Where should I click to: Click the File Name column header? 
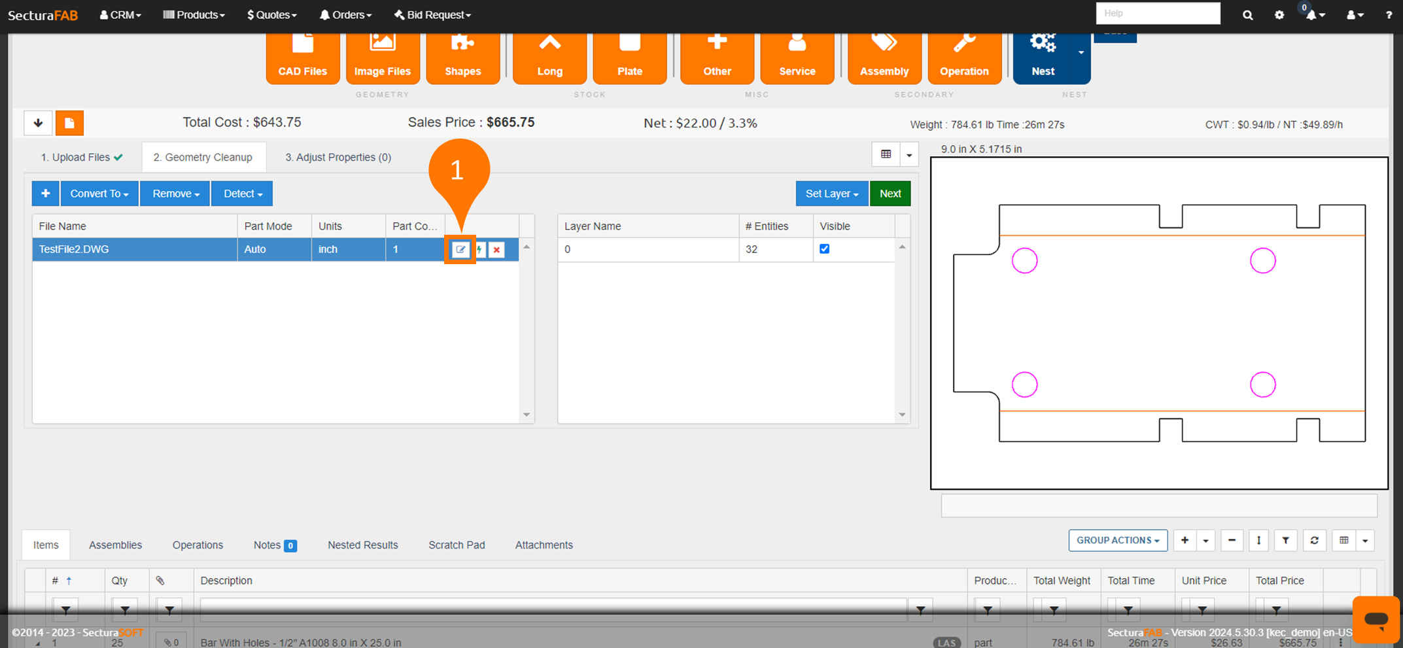click(135, 226)
